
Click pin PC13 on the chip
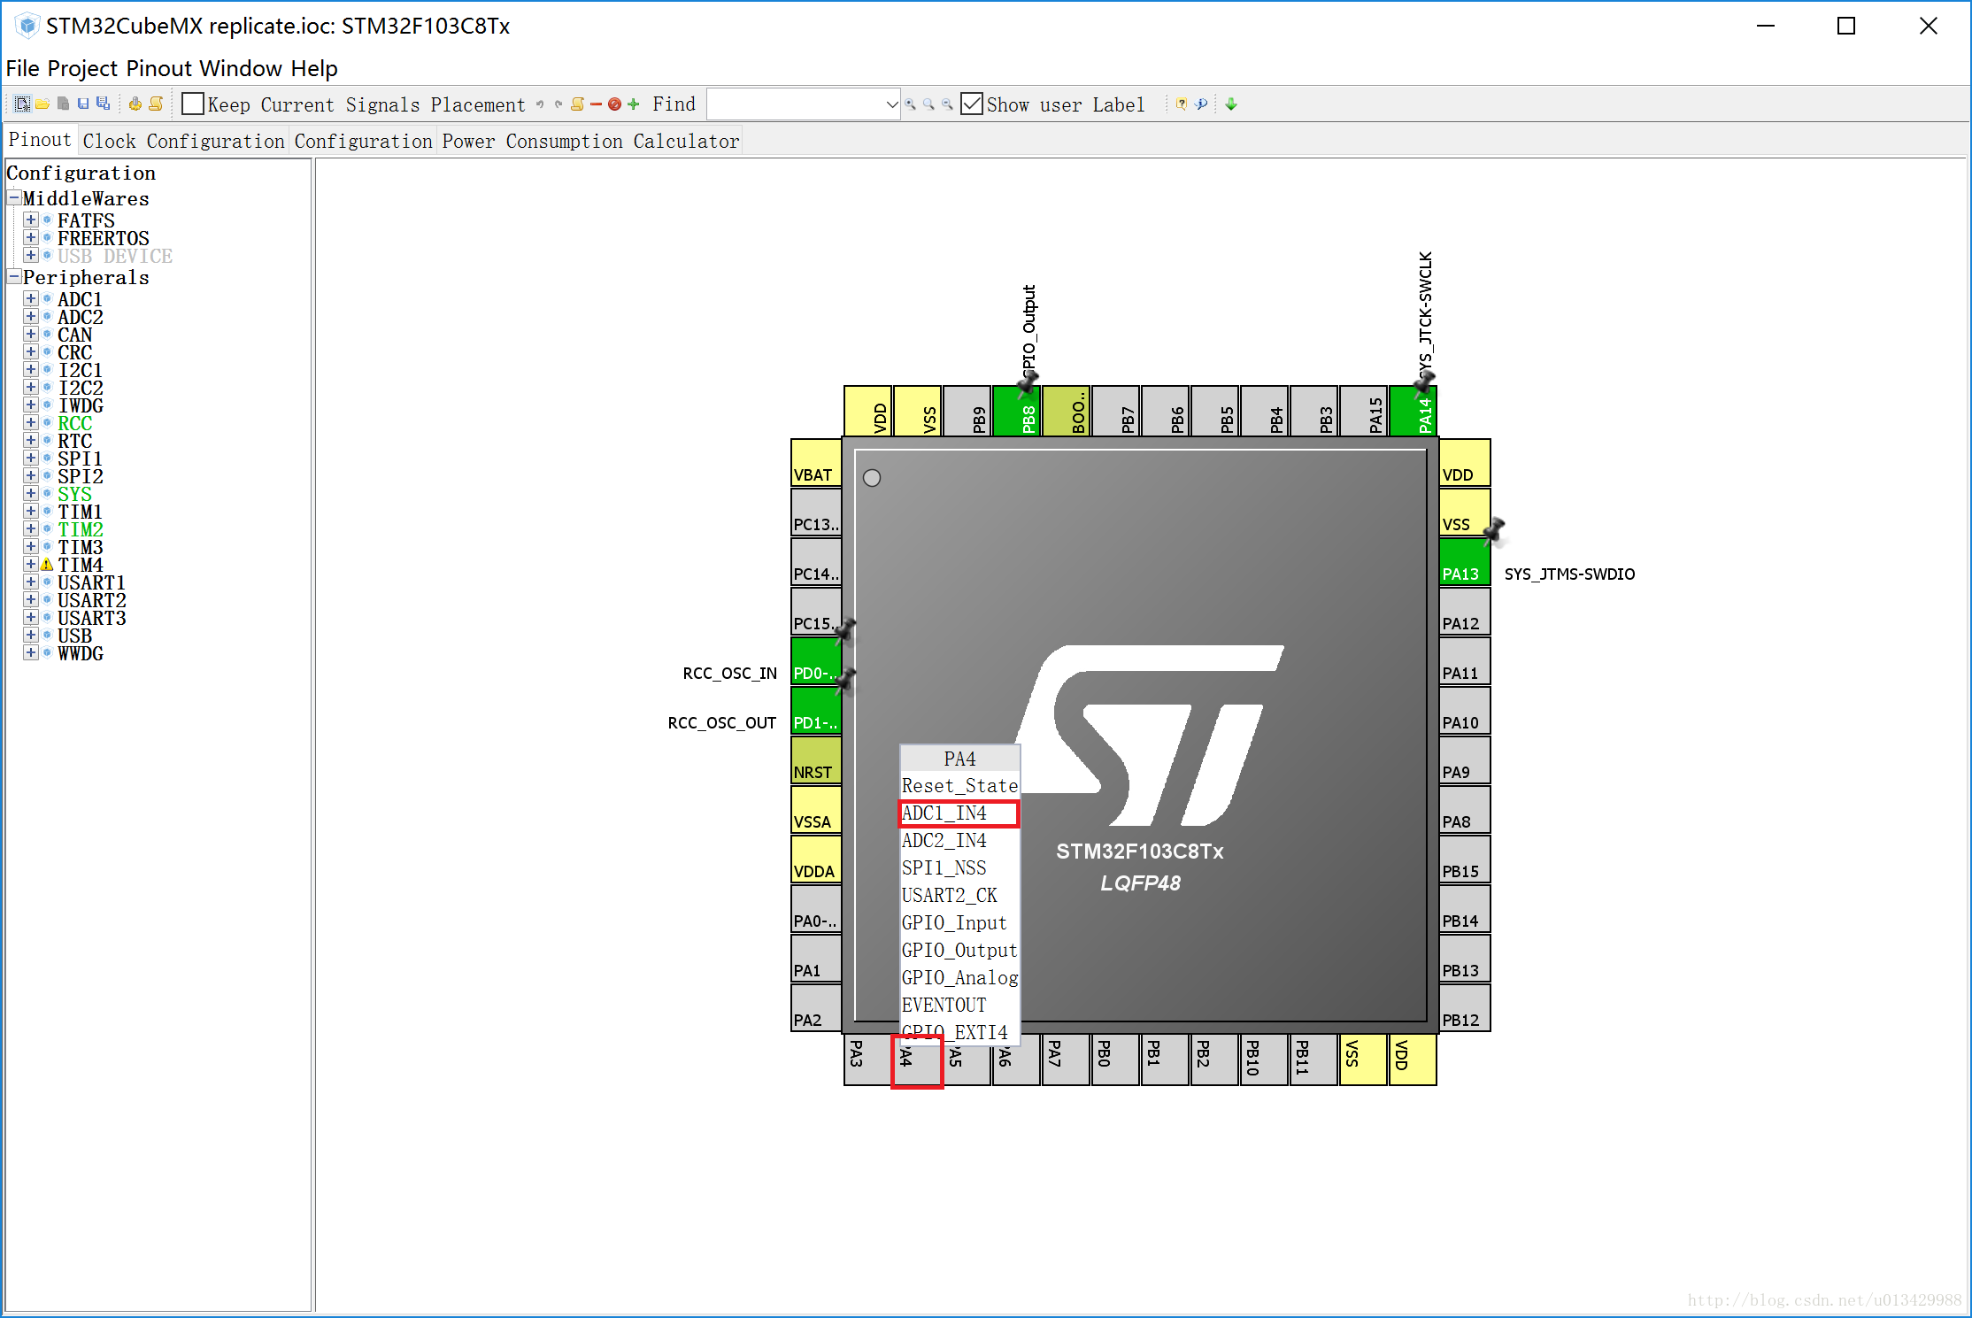tap(816, 513)
